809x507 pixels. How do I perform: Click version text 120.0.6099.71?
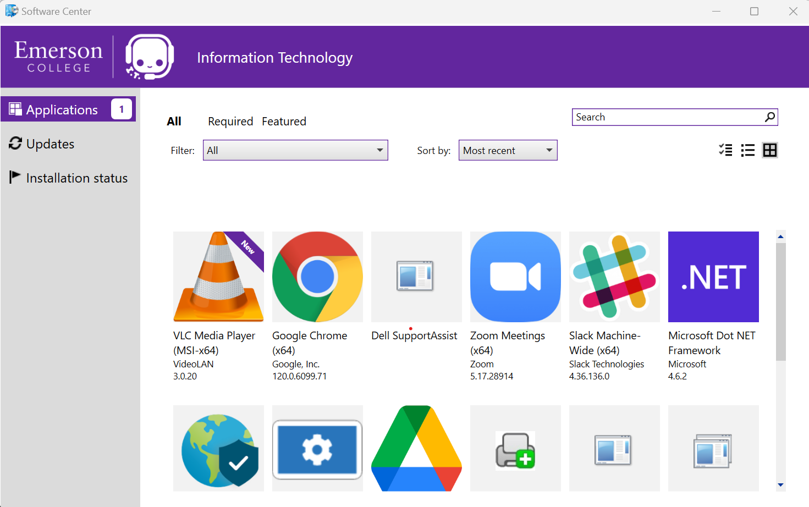coord(300,376)
